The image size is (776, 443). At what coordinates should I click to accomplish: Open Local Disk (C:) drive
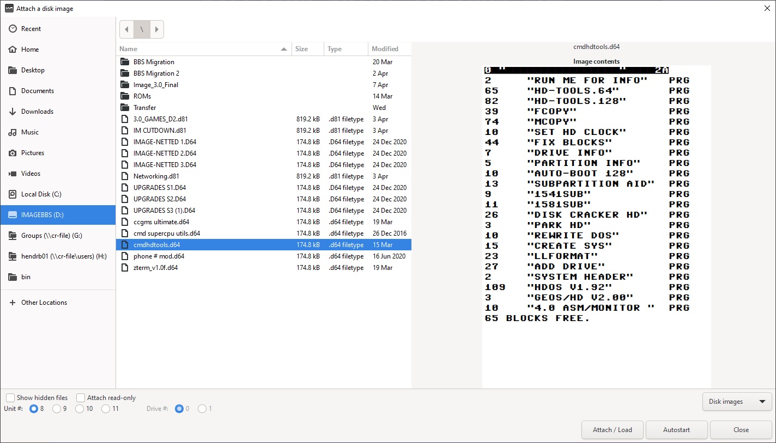click(x=58, y=194)
